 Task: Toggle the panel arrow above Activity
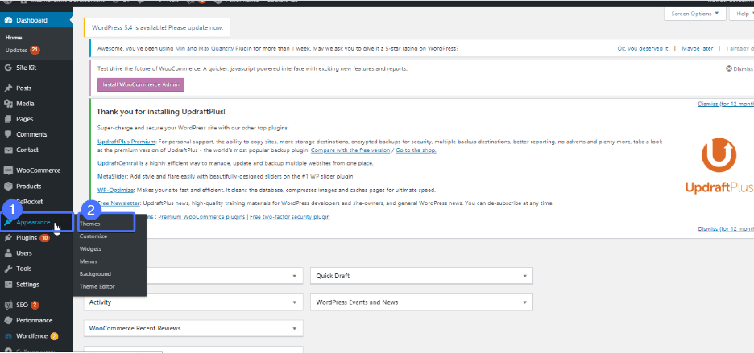click(x=294, y=276)
